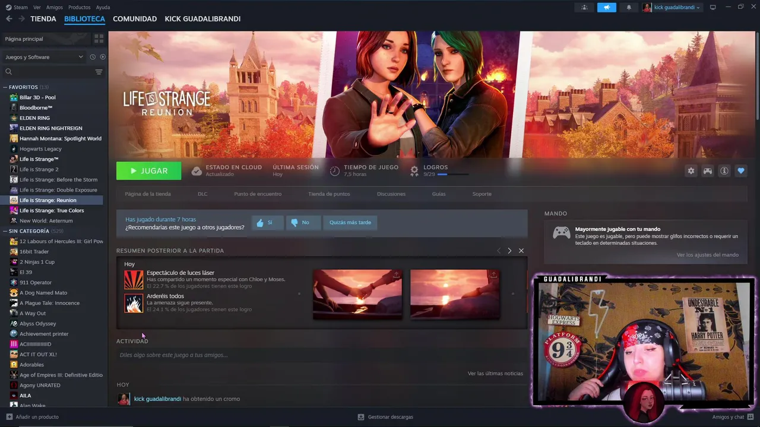The image size is (760, 427).
Task: Open game info icon
Action: 724,171
